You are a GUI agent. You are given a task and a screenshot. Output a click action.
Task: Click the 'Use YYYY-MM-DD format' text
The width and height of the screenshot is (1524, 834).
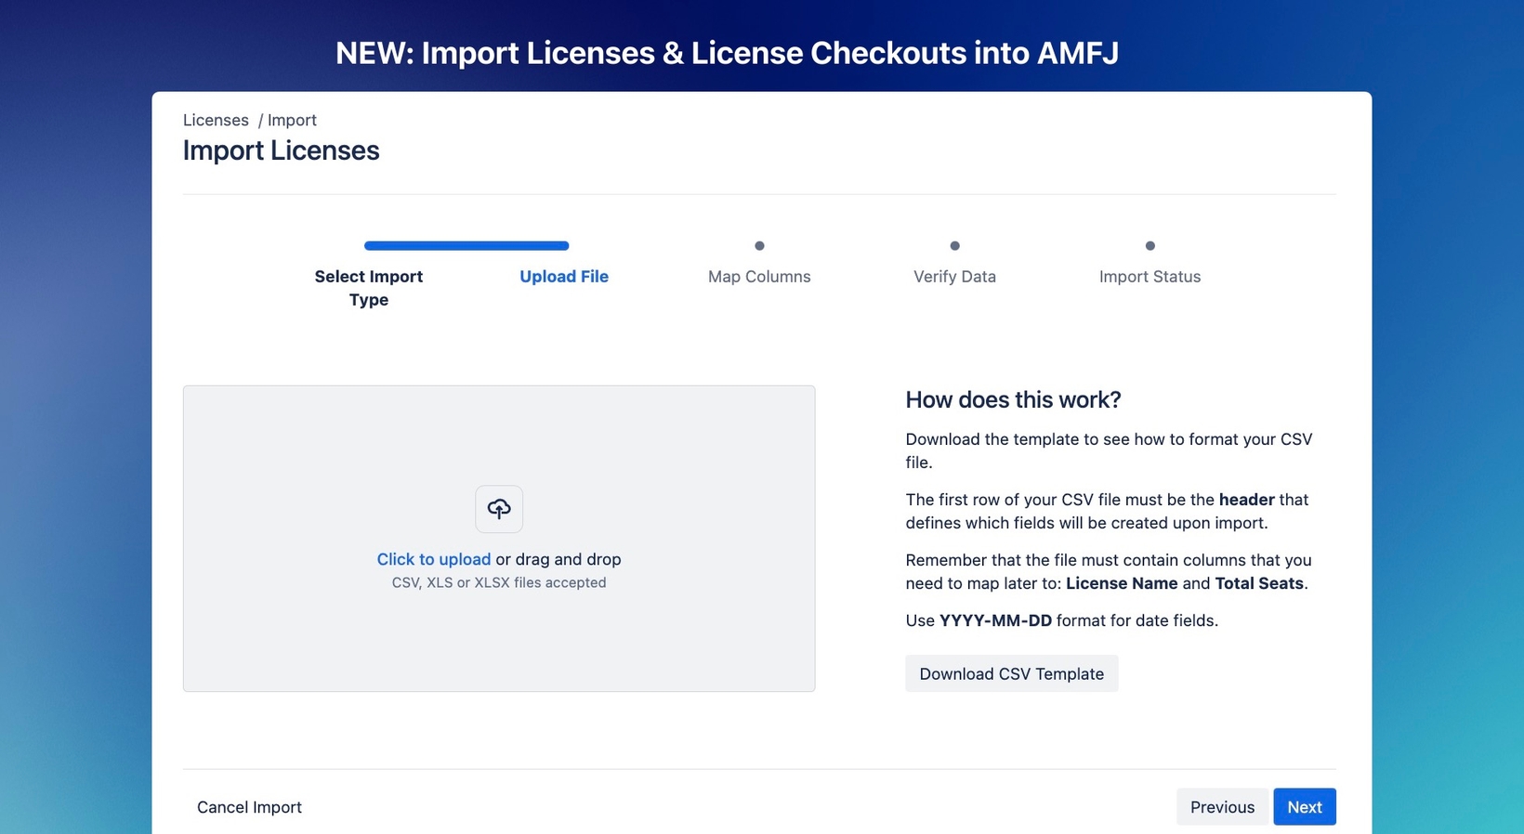click(x=1061, y=620)
